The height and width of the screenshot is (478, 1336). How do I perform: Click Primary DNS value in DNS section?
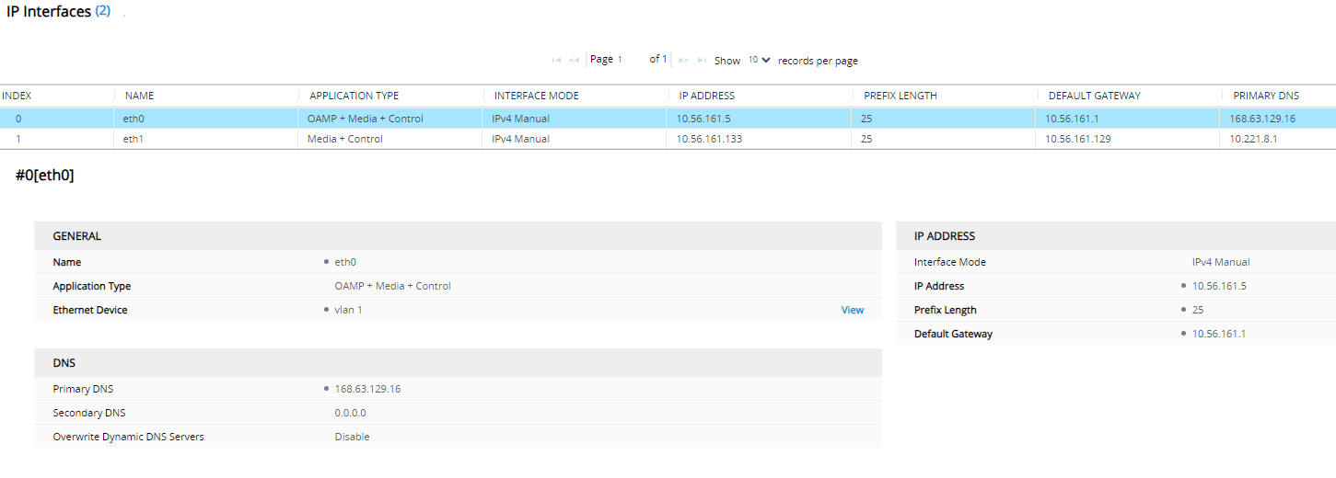367,389
